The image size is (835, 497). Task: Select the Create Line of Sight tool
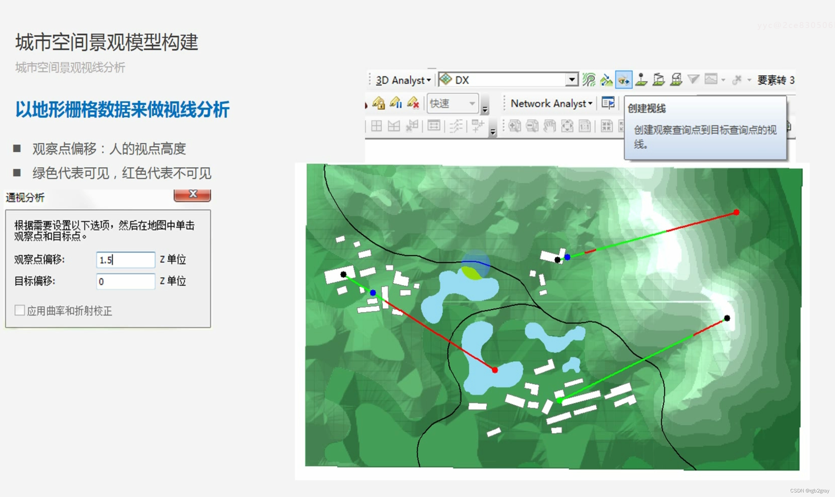(623, 80)
